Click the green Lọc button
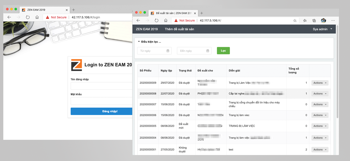 pyautogui.click(x=223, y=51)
